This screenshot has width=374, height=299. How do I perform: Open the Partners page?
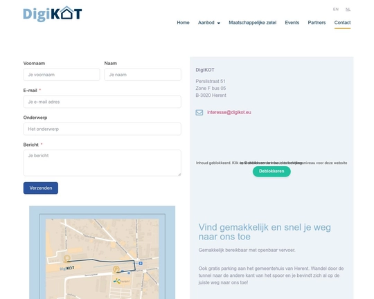[317, 23]
